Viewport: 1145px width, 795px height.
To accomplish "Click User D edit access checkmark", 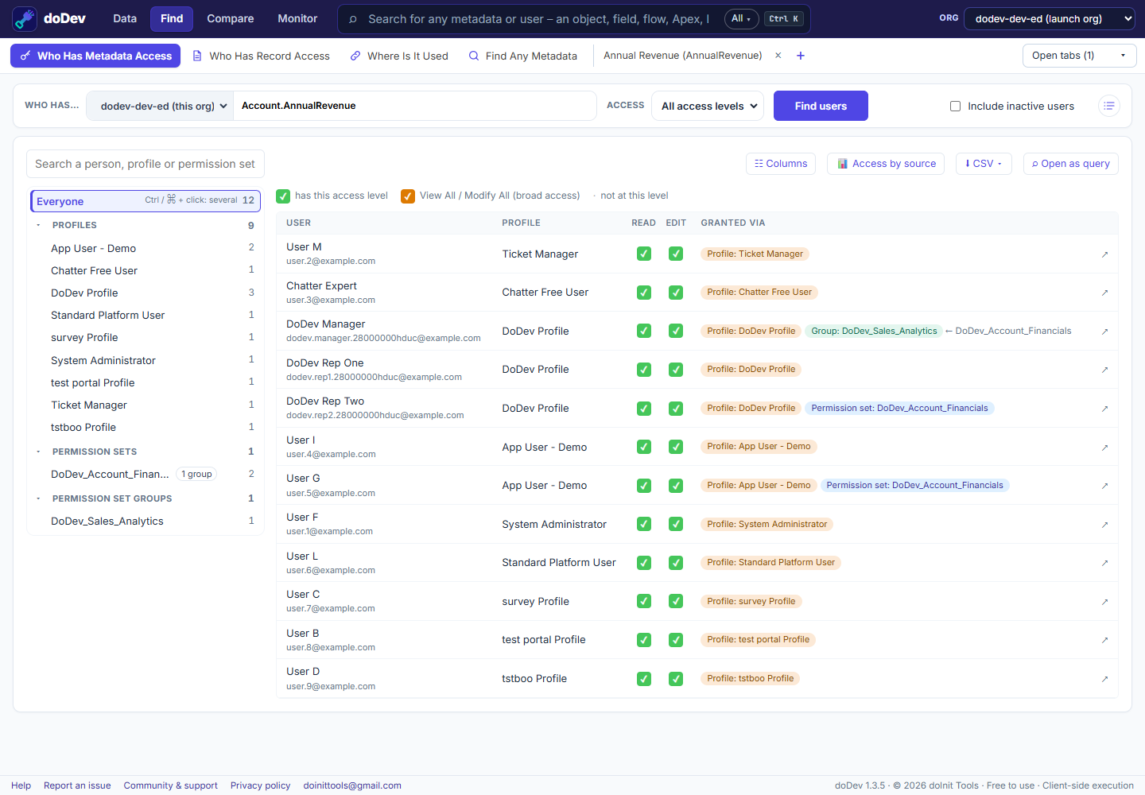I will 676,679.
